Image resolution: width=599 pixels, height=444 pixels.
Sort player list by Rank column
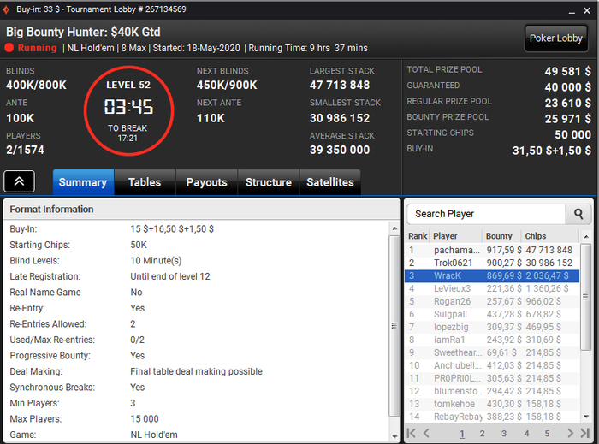[x=418, y=236]
